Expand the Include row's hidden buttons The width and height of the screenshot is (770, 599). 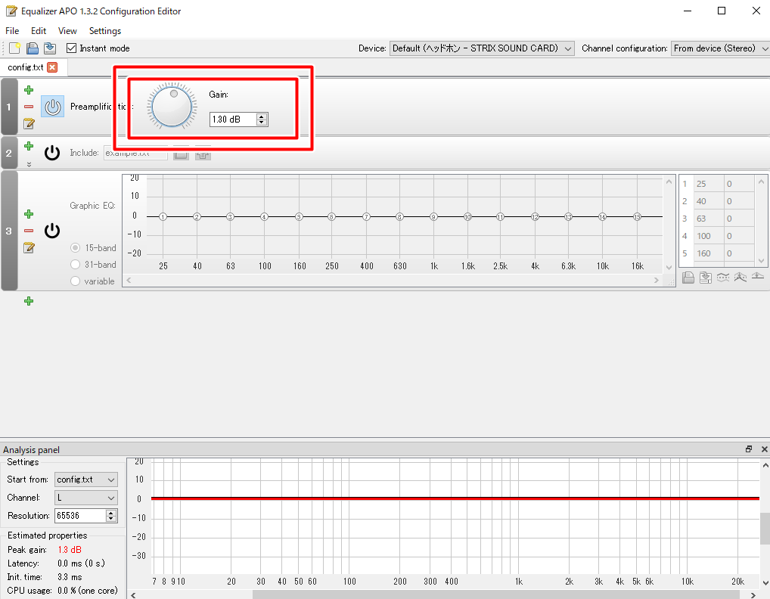click(x=29, y=164)
